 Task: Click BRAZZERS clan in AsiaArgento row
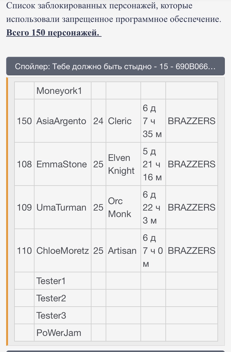coord(192,121)
